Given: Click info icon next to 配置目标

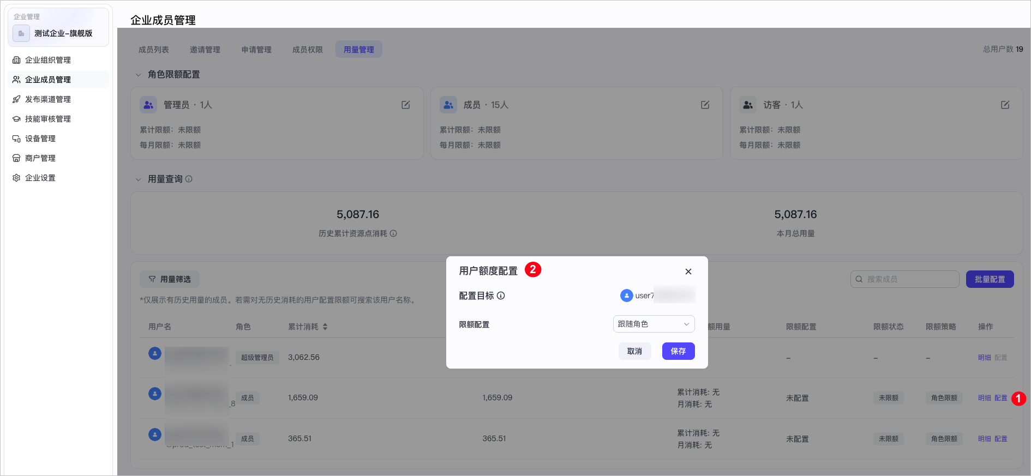Looking at the screenshot, I should (501, 296).
